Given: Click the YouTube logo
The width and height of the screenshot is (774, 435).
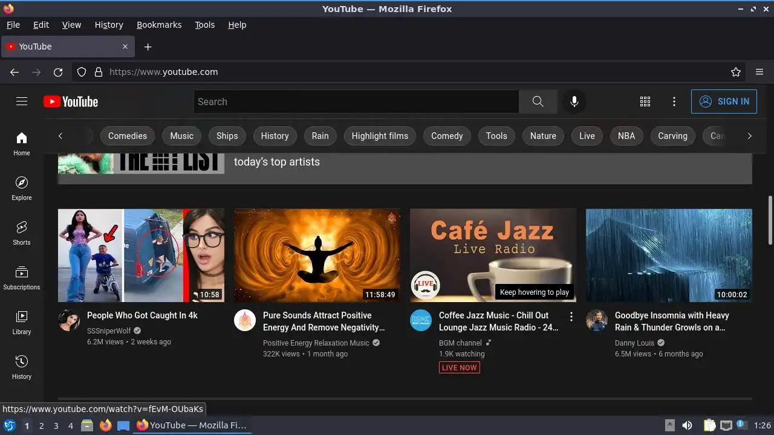Looking at the screenshot, I should coord(71,101).
